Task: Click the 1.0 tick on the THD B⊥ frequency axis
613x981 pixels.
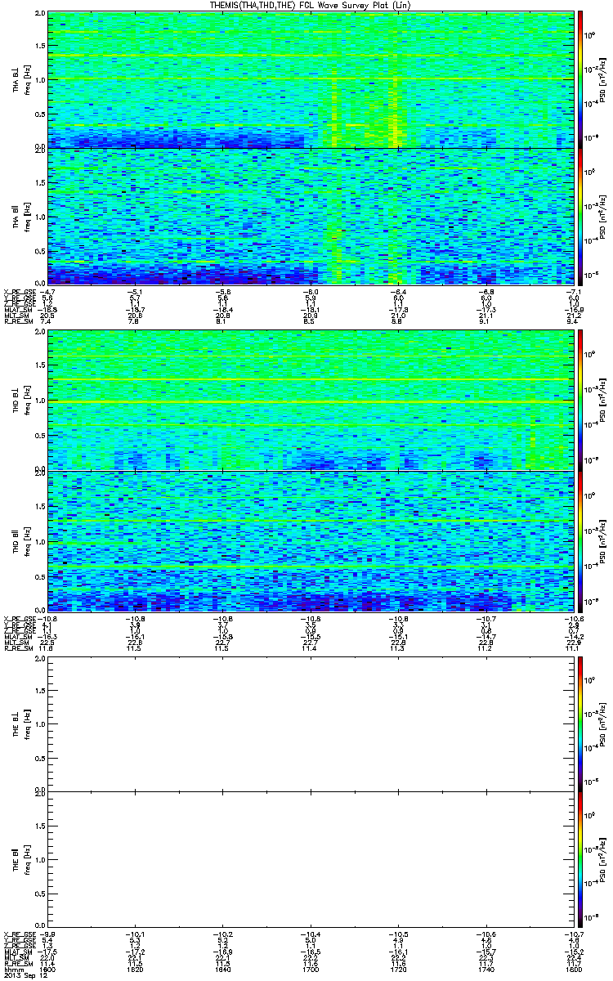Action: pyautogui.click(x=40, y=401)
